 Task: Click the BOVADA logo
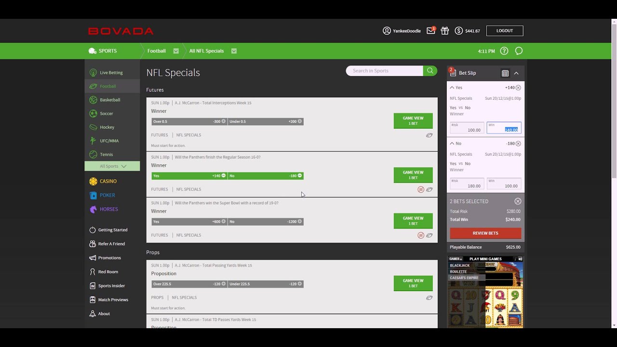tap(121, 31)
